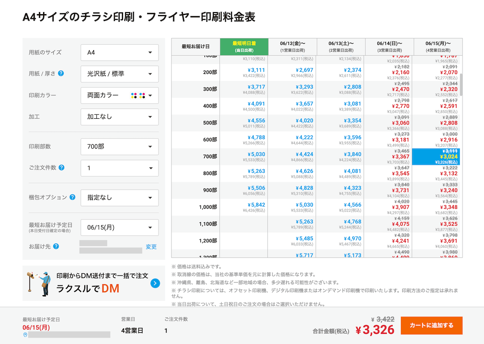Open the 用紙のサイズ A4 dropdown

pyautogui.click(x=120, y=52)
